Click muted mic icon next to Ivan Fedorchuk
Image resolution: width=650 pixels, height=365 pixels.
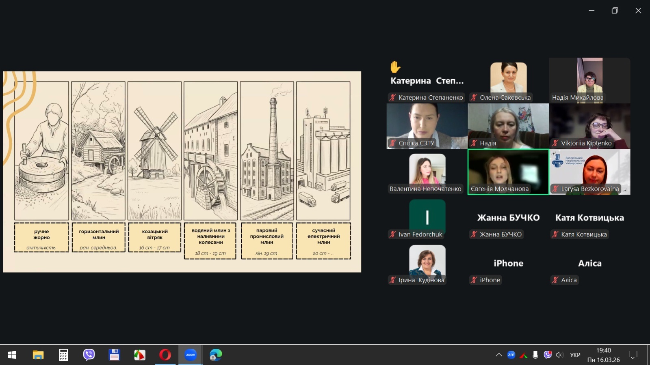tap(392, 234)
